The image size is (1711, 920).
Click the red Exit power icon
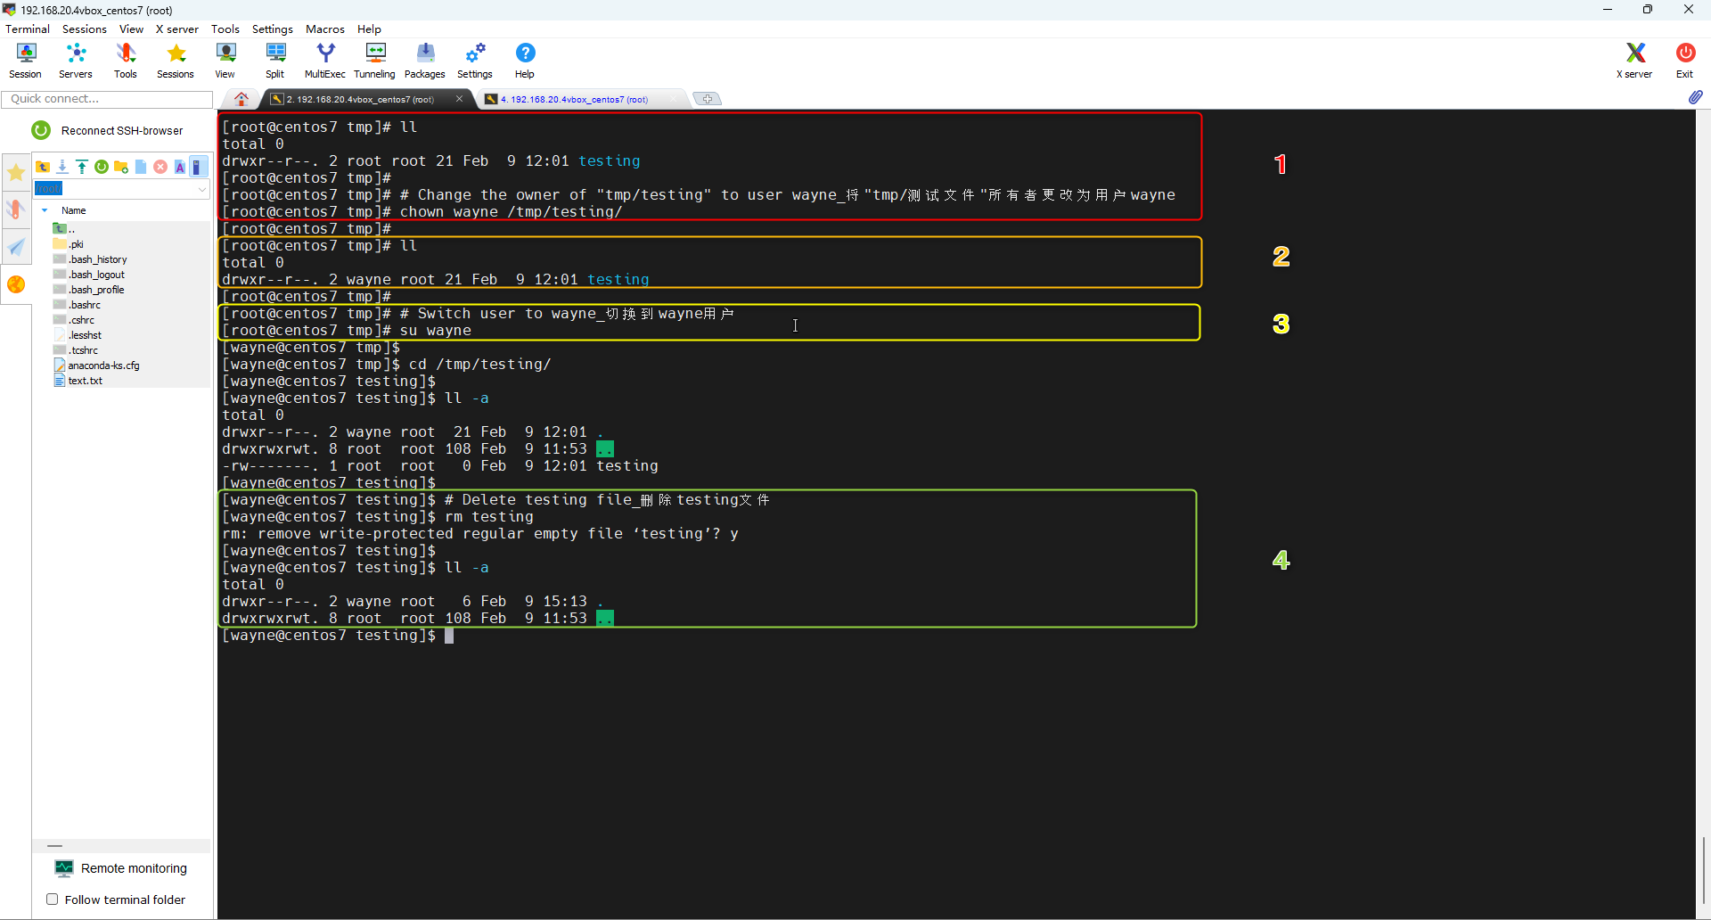[x=1685, y=61]
